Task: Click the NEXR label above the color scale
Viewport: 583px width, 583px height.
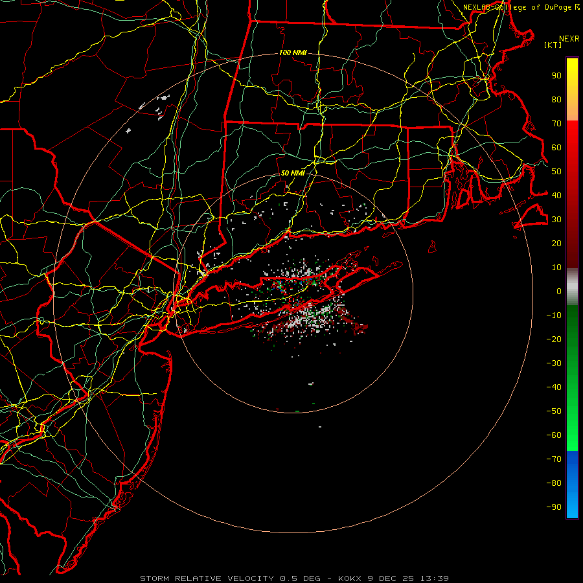Action: pos(569,39)
